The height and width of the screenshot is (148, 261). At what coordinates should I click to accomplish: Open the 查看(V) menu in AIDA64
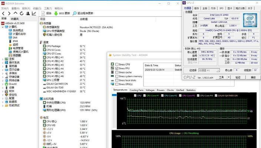pos(15,8)
